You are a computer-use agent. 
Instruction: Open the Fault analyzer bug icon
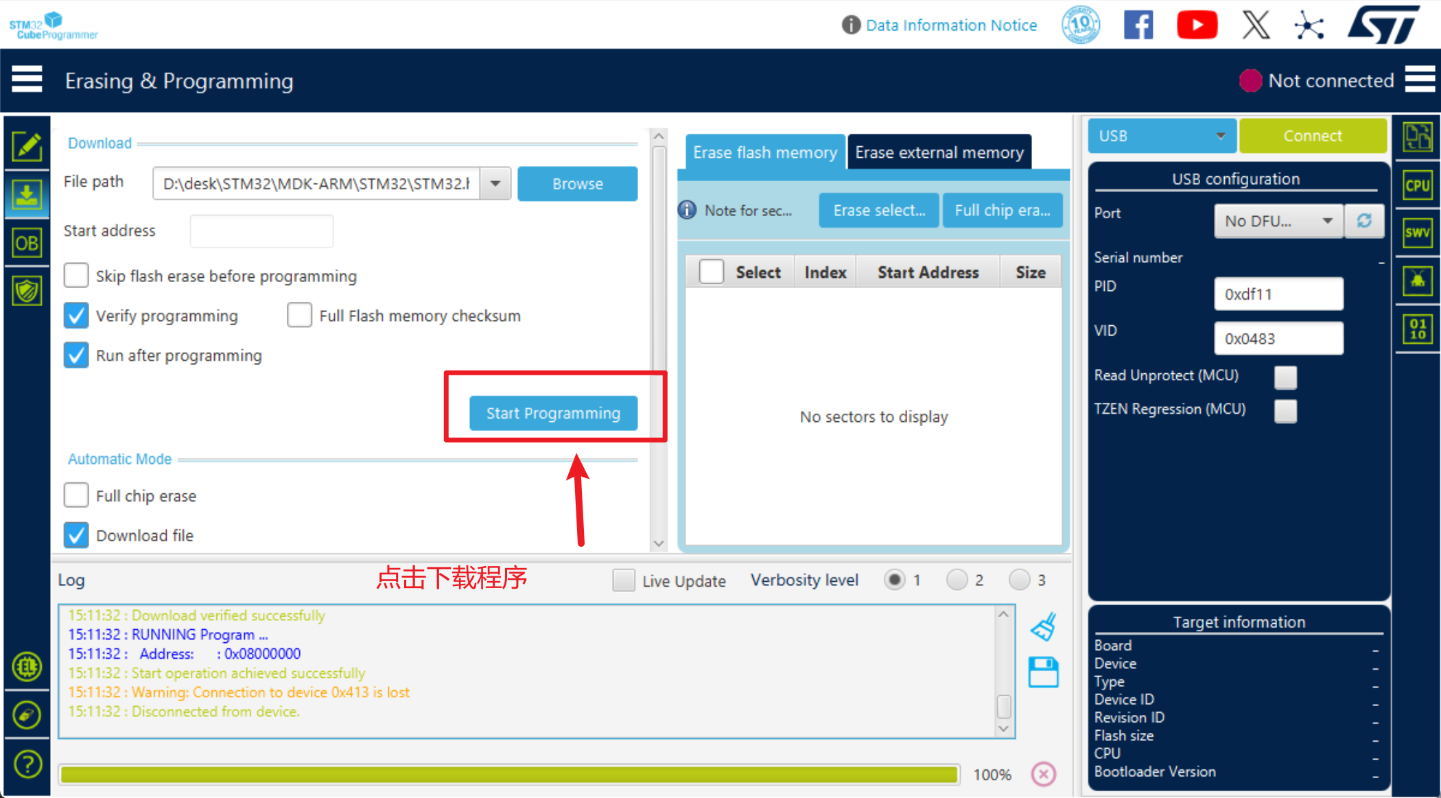pyautogui.click(x=1418, y=280)
